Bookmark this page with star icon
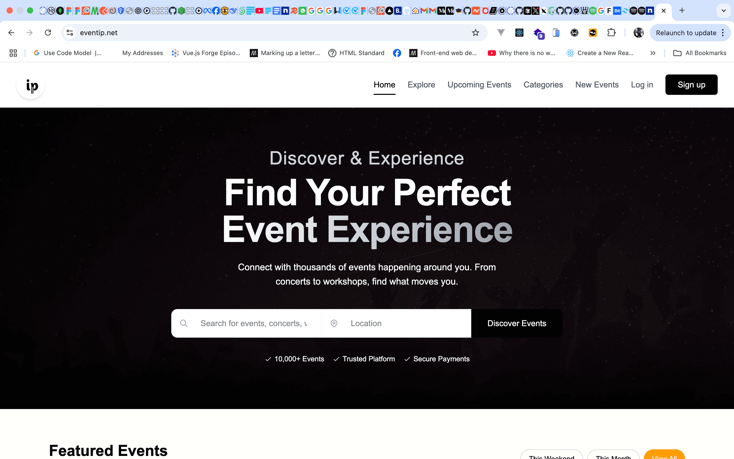The image size is (734, 459). pos(475,33)
